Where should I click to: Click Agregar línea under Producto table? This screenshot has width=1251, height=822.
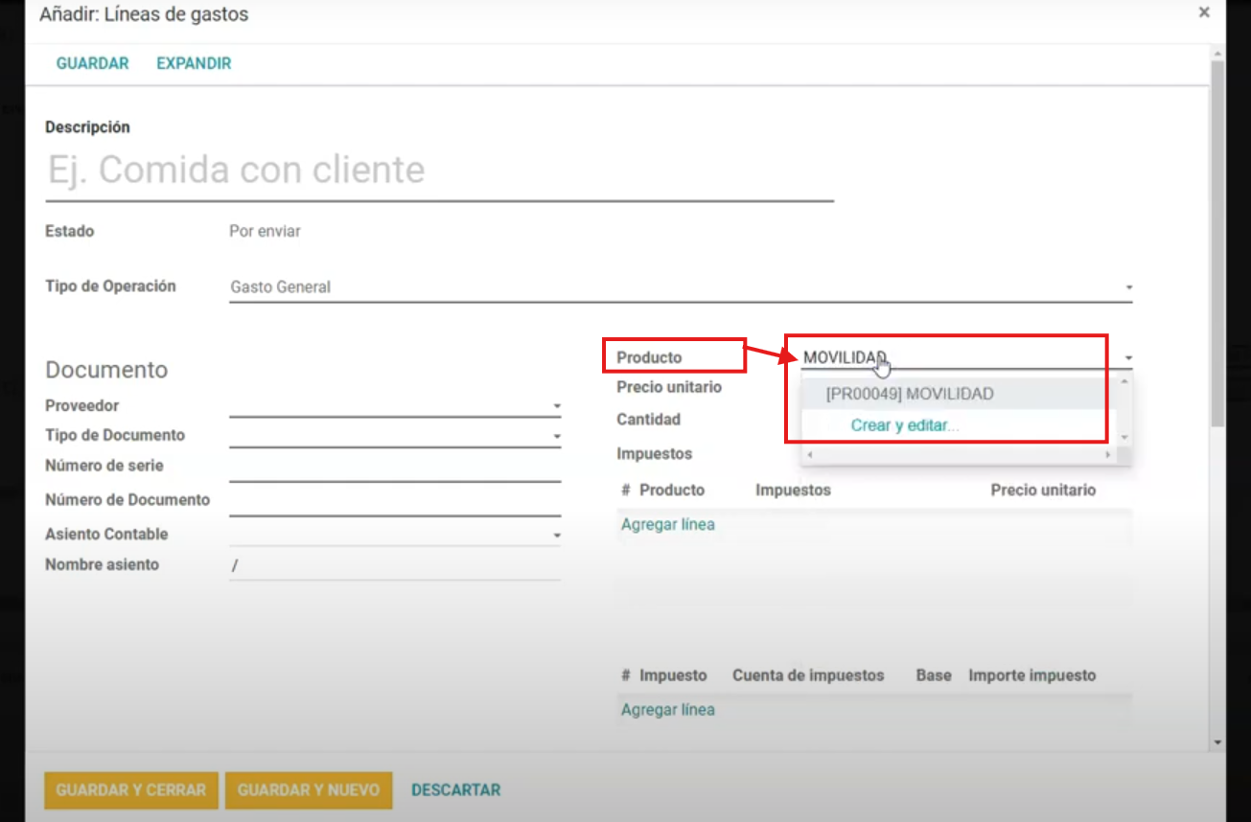(667, 524)
